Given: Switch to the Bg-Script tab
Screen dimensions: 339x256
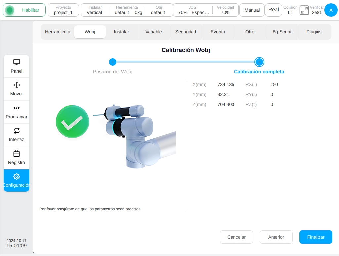Looking at the screenshot, I should click(282, 32).
